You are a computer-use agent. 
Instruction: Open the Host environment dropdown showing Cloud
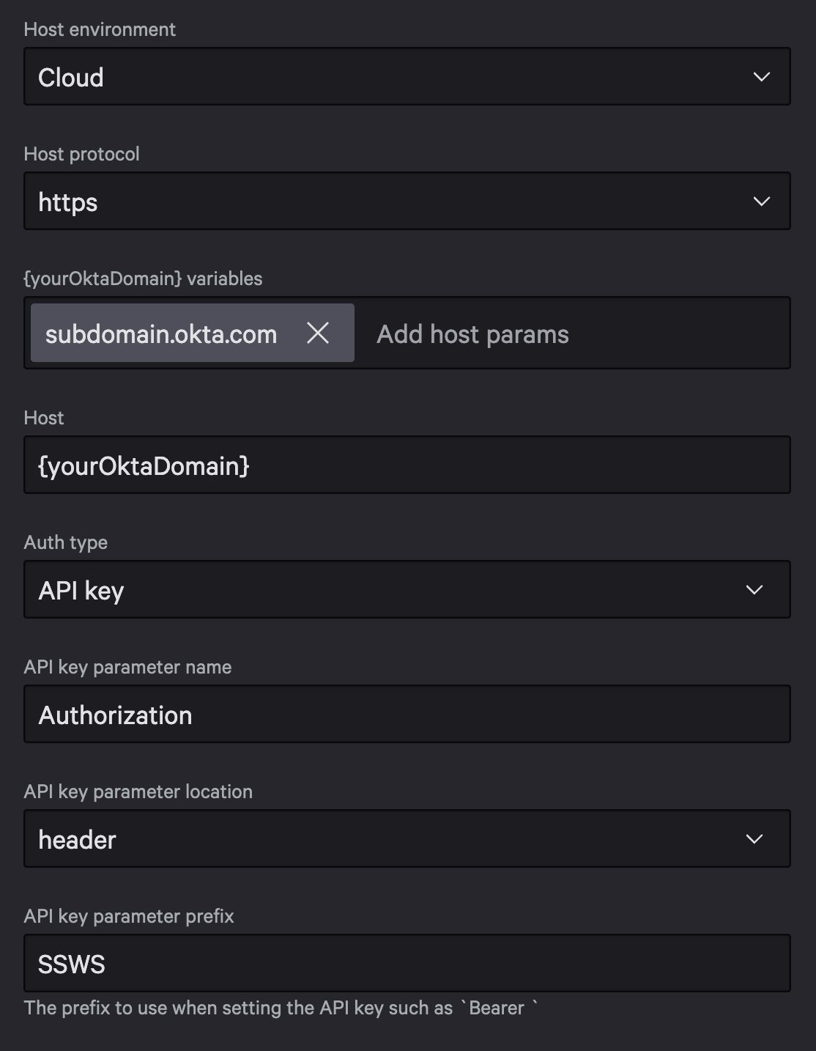(407, 75)
